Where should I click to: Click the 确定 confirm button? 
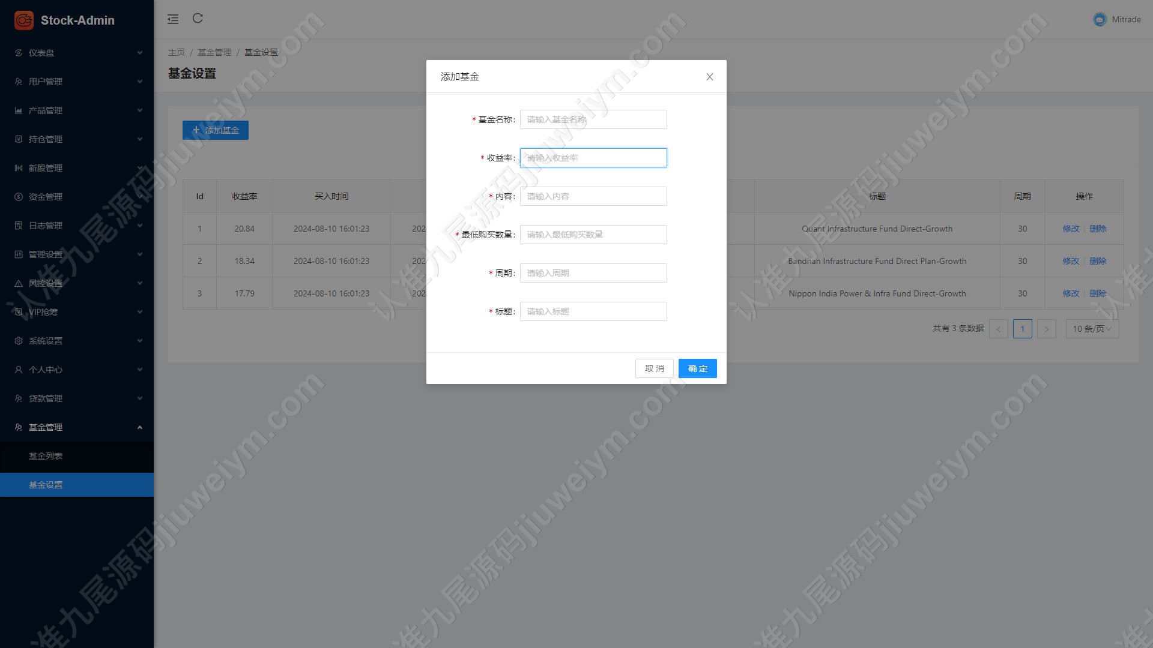tap(697, 368)
